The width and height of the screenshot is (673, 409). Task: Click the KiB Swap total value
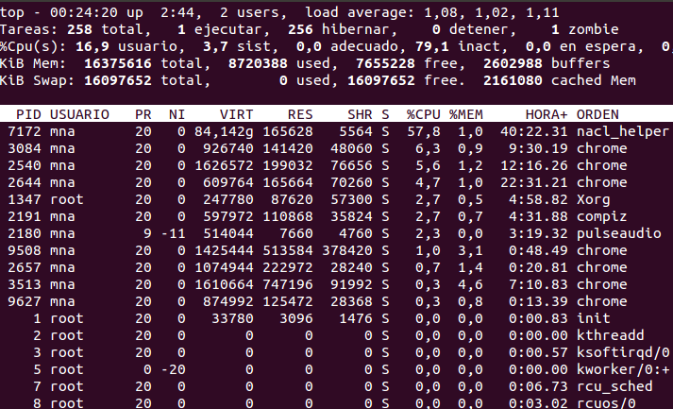point(118,81)
